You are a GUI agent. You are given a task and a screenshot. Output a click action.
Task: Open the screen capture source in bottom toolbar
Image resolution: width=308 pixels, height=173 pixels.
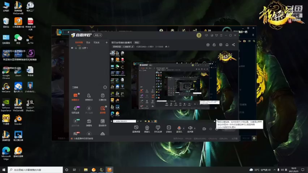click(x=136, y=129)
